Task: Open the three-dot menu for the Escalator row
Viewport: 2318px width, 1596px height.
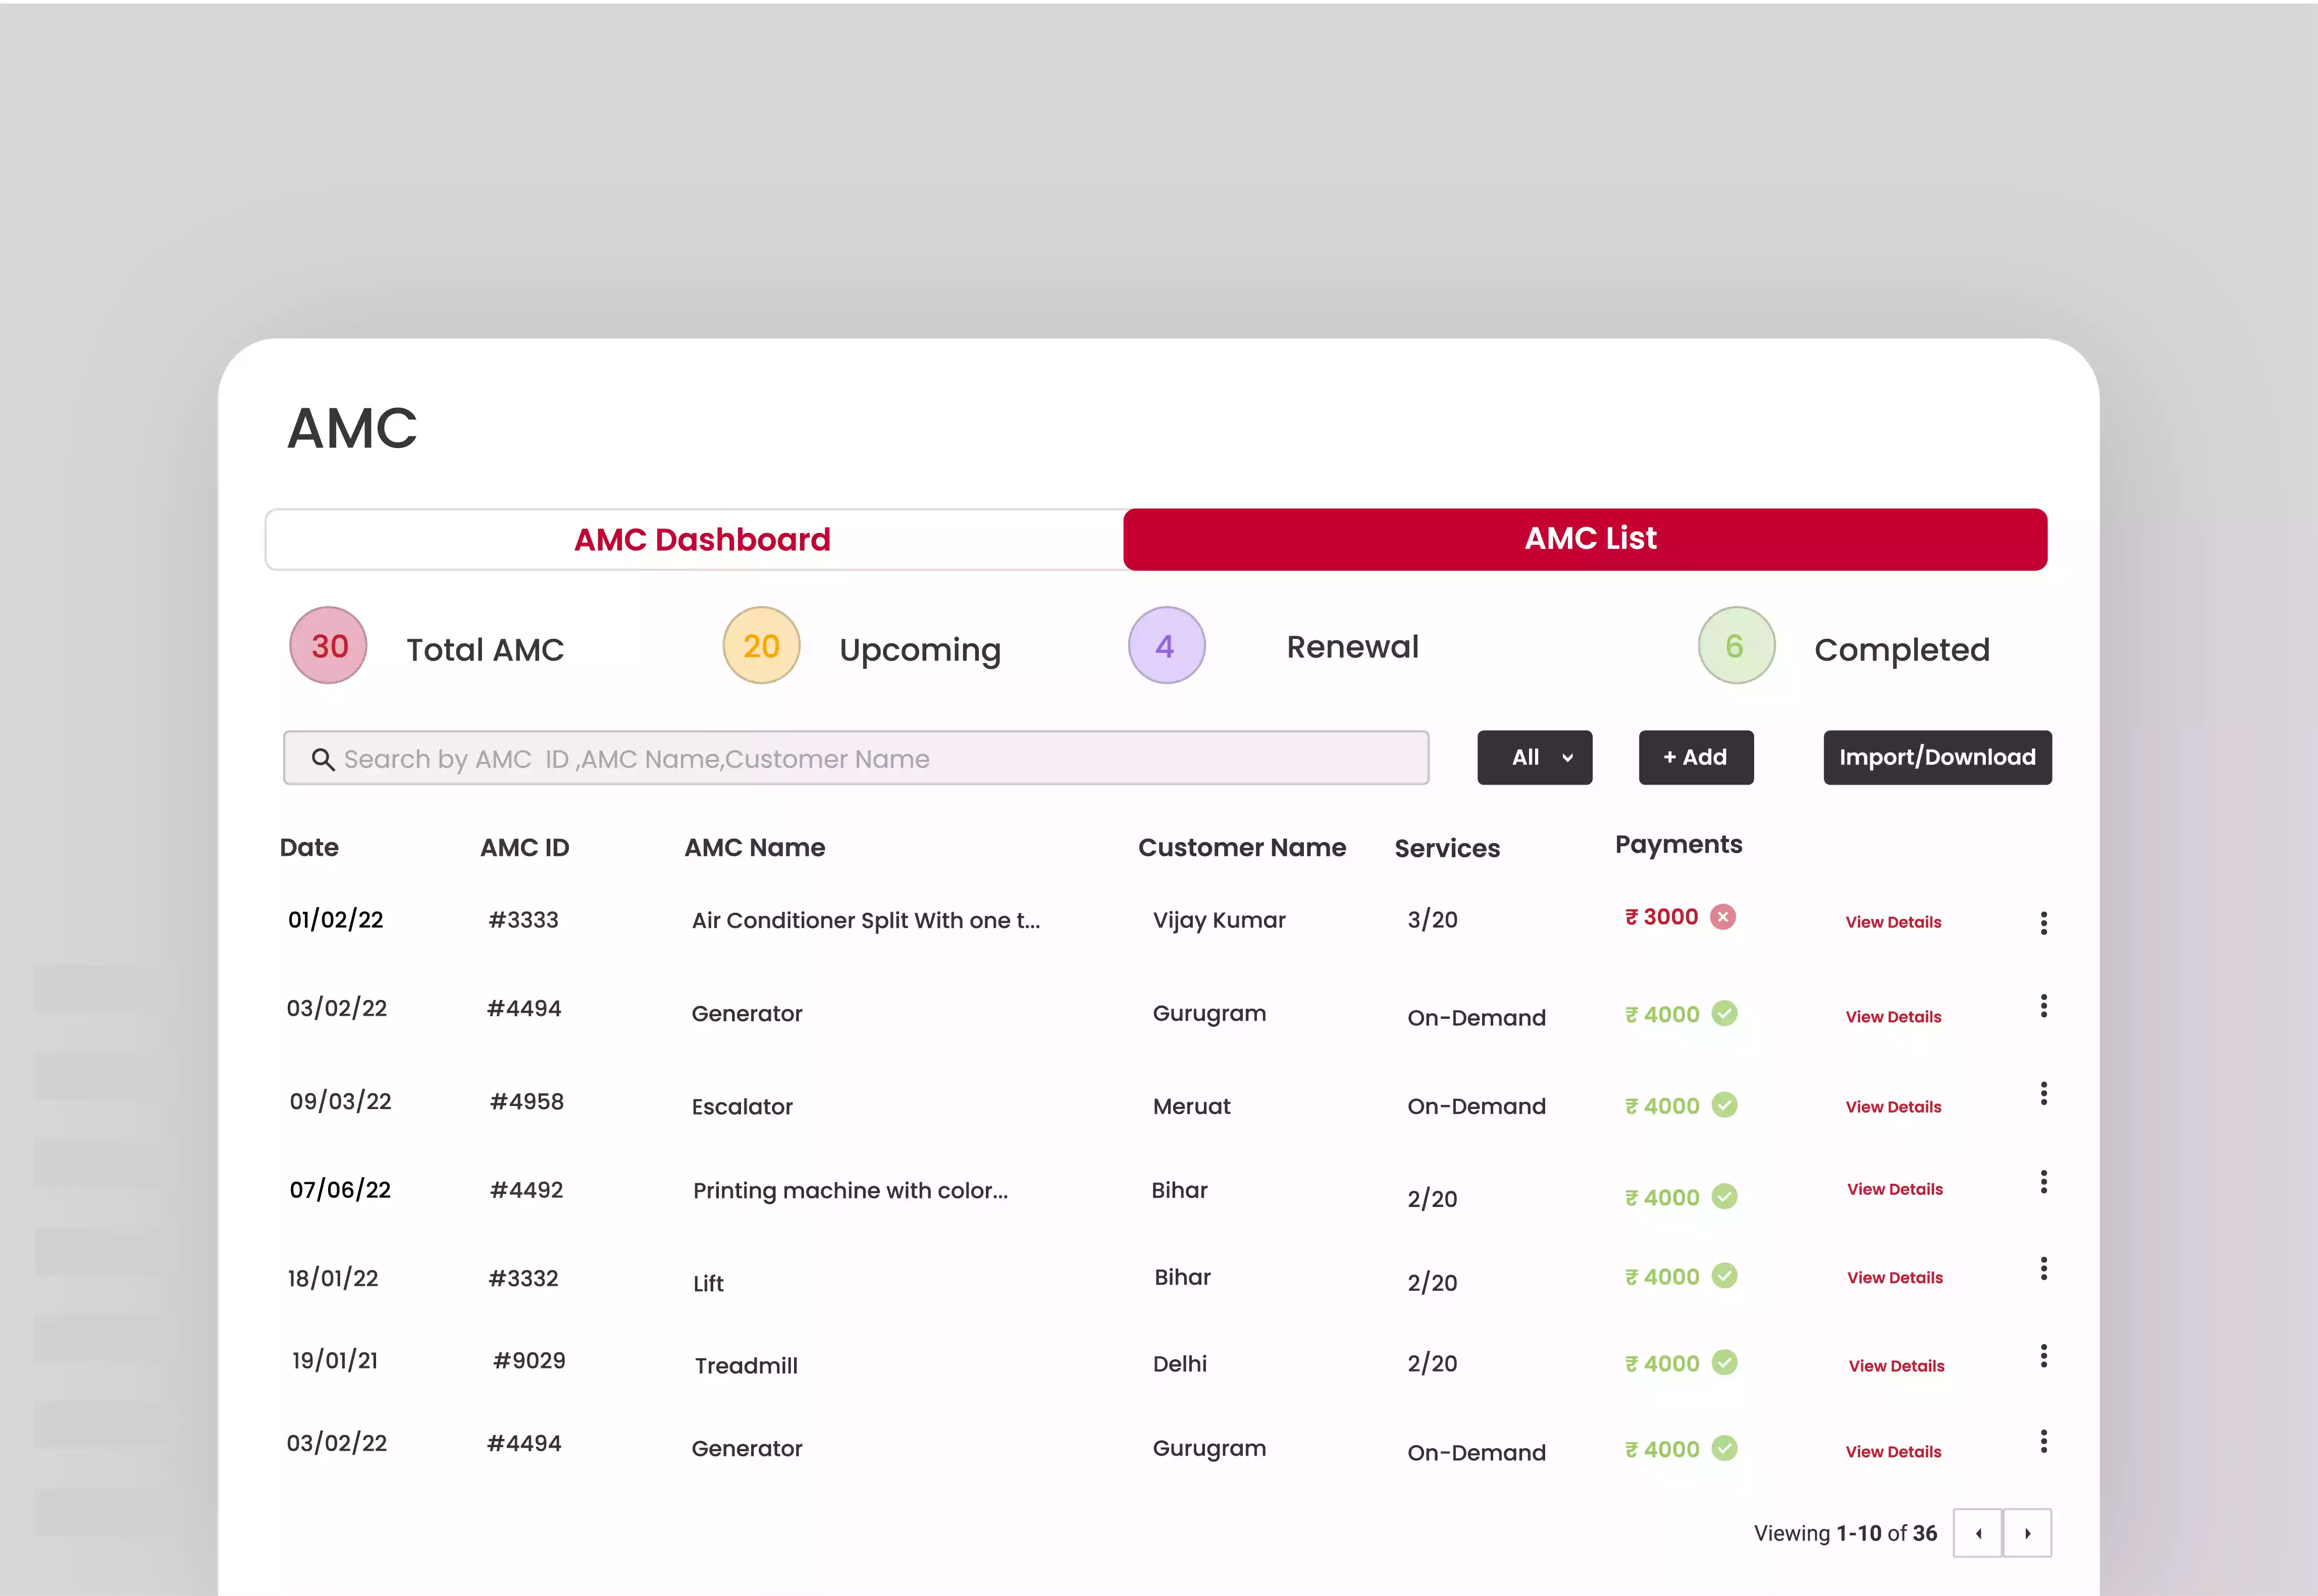Action: (x=2044, y=1094)
